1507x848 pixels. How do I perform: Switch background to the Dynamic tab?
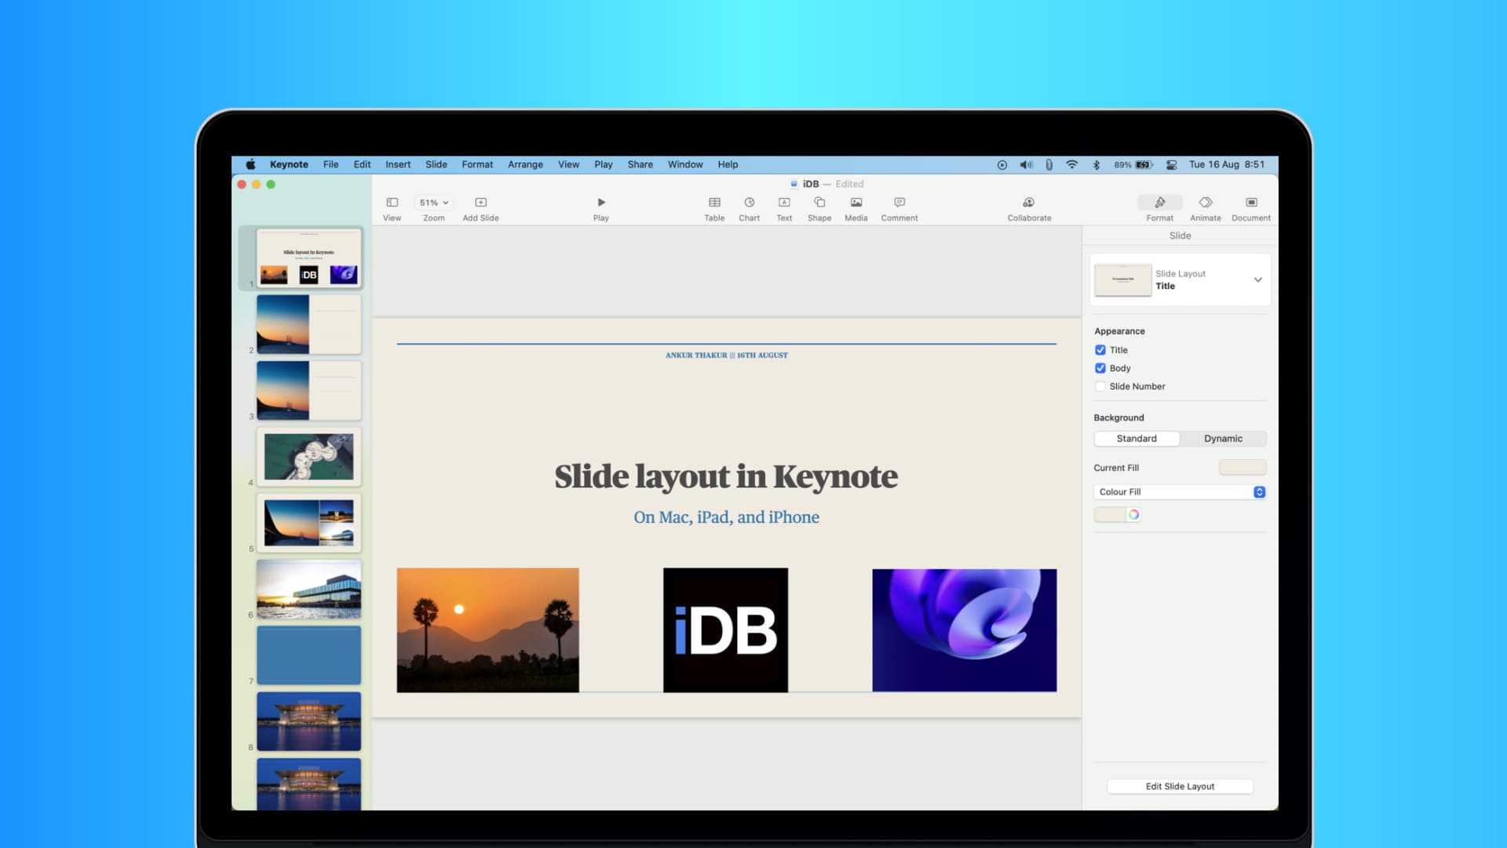(x=1223, y=439)
